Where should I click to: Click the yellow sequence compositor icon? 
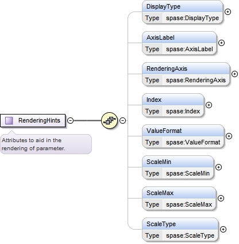pos(109,120)
